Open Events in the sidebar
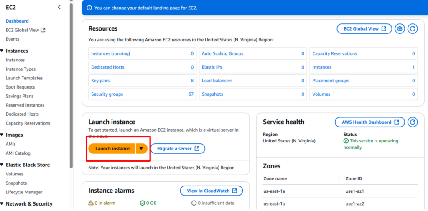This screenshot has height=211, width=428. point(13,39)
